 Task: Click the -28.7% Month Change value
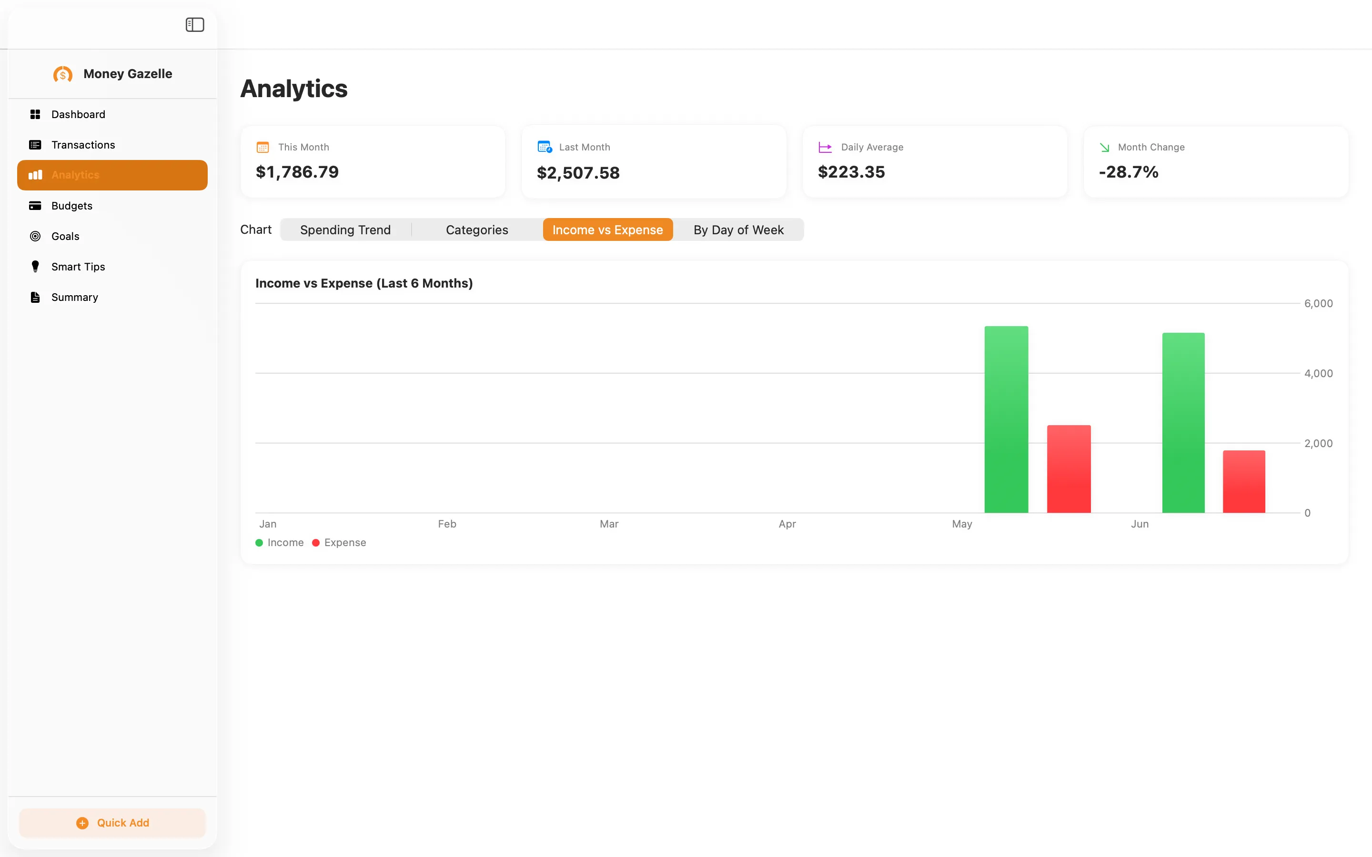coord(1129,172)
